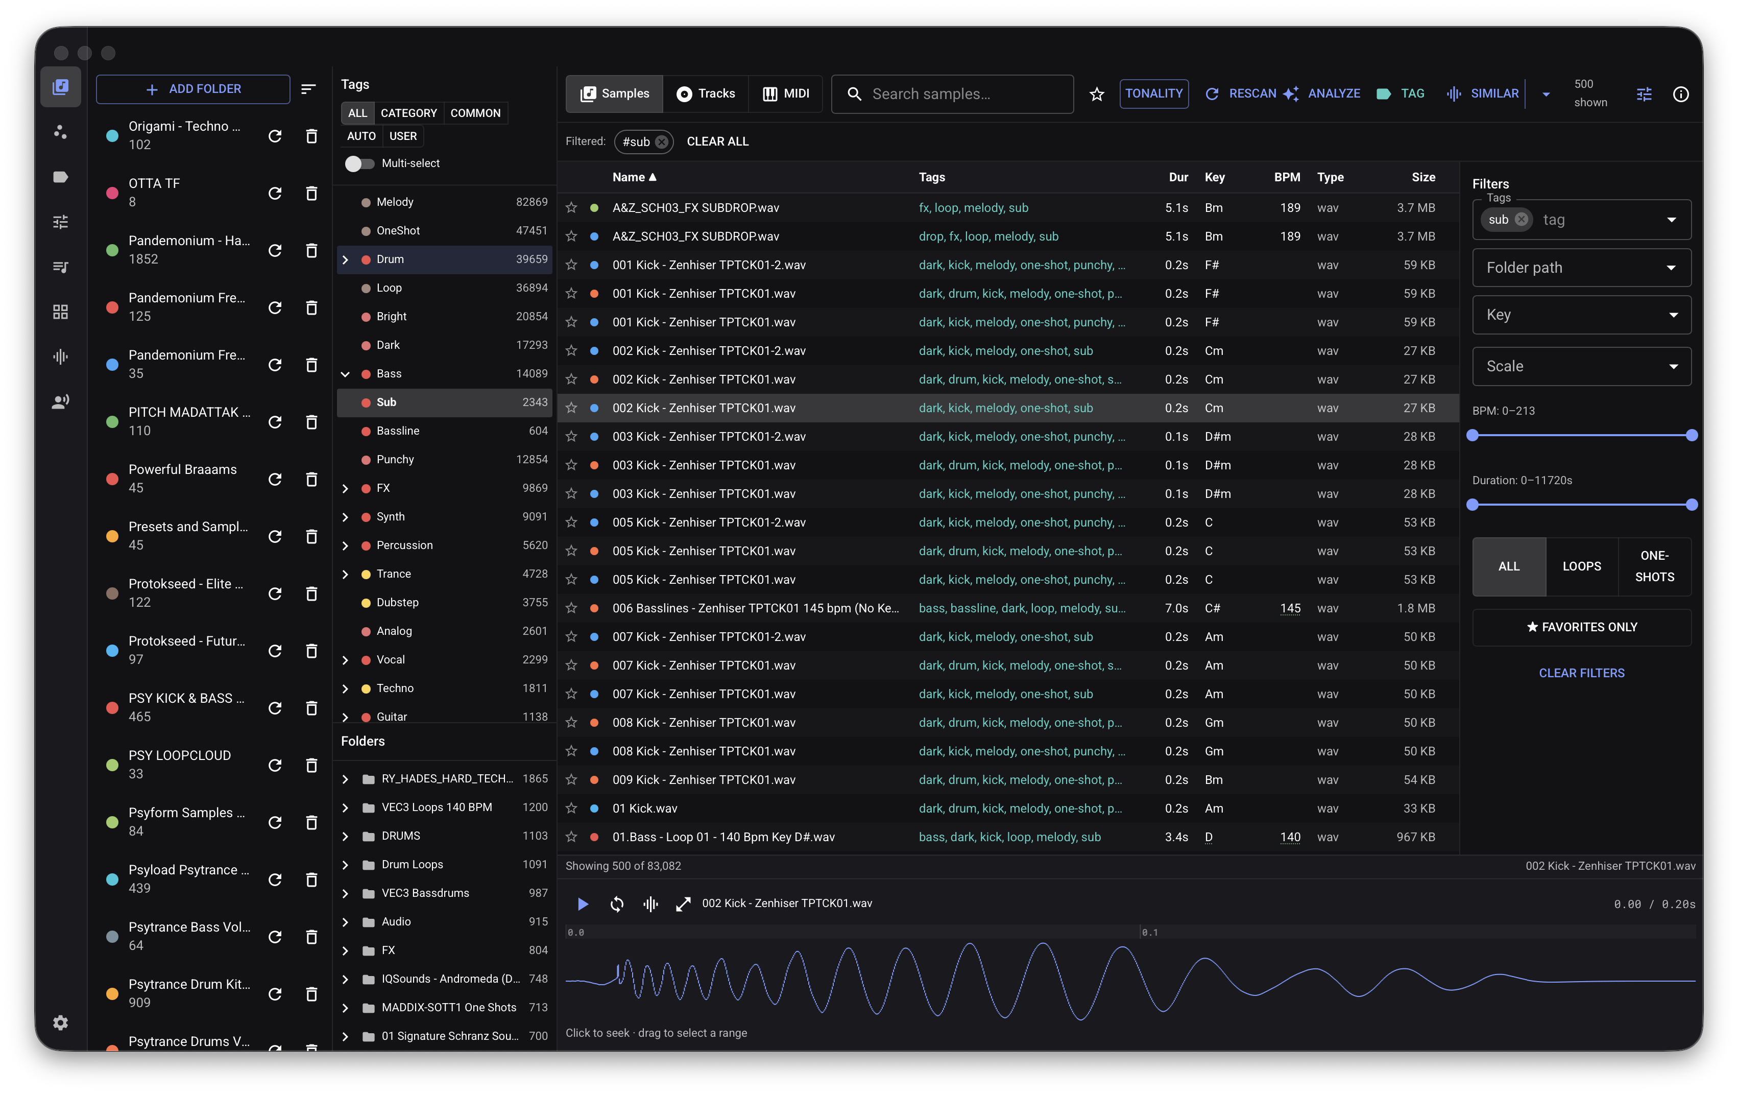This screenshot has width=1738, height=1094.
Task: Toggle Favorites Only filter
Action: (x=1581, y=627)
